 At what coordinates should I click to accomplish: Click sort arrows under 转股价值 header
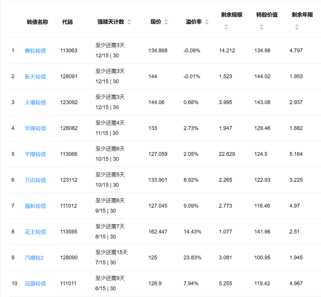(261, 27)
